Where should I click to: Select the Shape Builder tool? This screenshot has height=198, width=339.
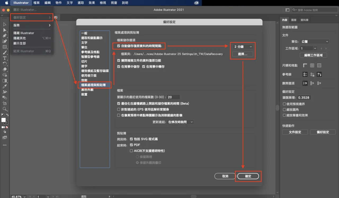pyautogui.click(x=5, y=75)
